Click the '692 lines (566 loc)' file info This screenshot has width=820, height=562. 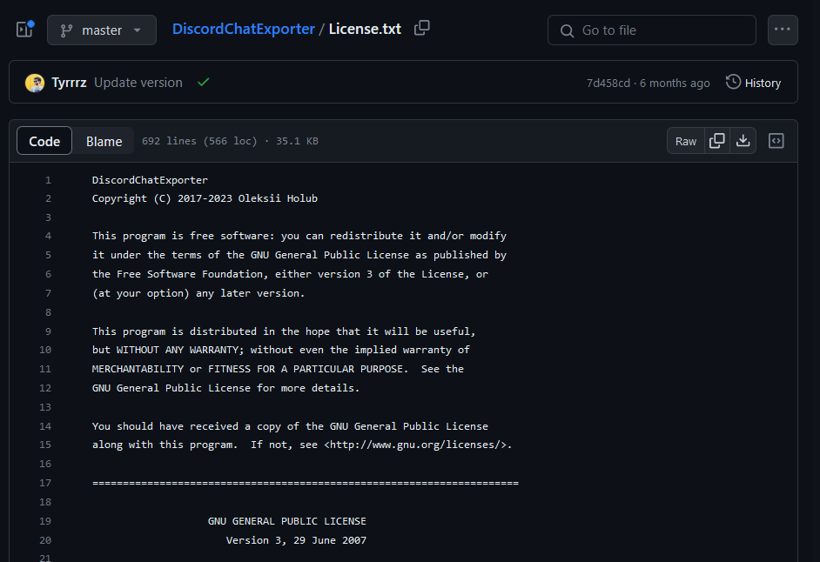(199, 141)
